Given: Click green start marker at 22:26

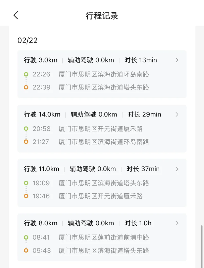Looking at the screenshot, I should (x=26, y=74).
